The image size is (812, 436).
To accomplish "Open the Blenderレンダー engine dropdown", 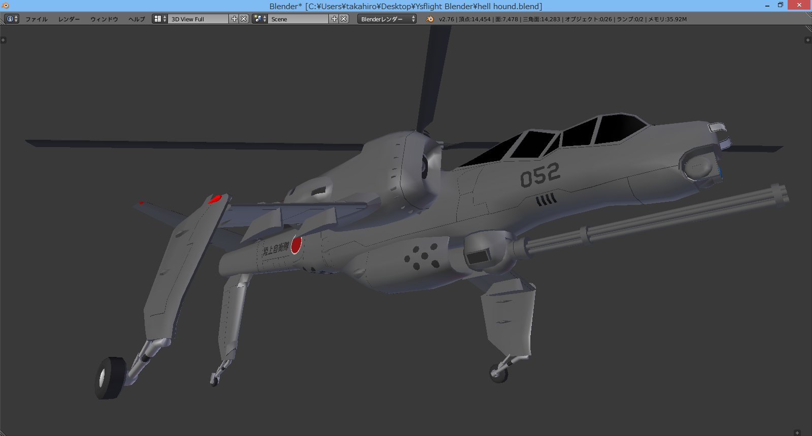I will 387,19.
